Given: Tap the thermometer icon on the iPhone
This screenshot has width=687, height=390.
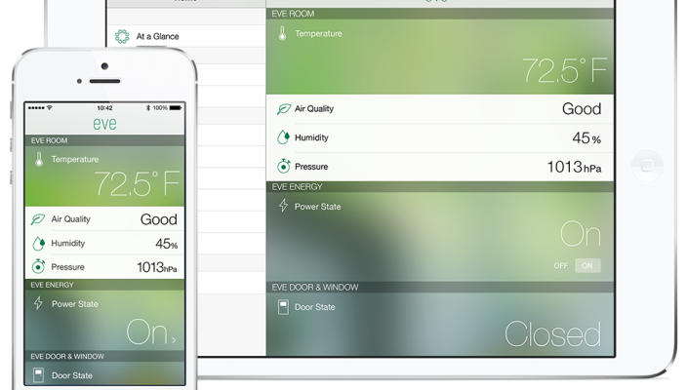Looking at the screenshot, I should [38, 160].
